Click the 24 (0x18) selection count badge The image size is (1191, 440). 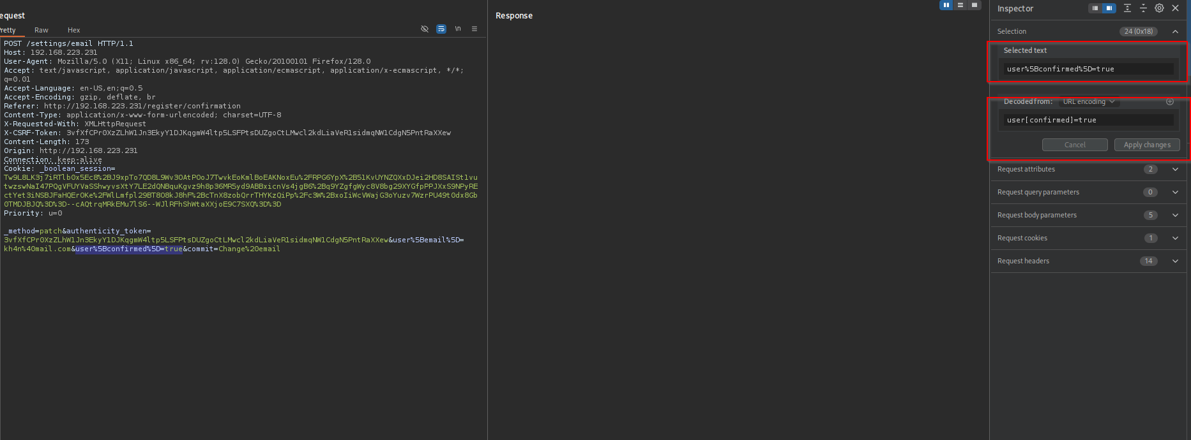[1139, 31]
